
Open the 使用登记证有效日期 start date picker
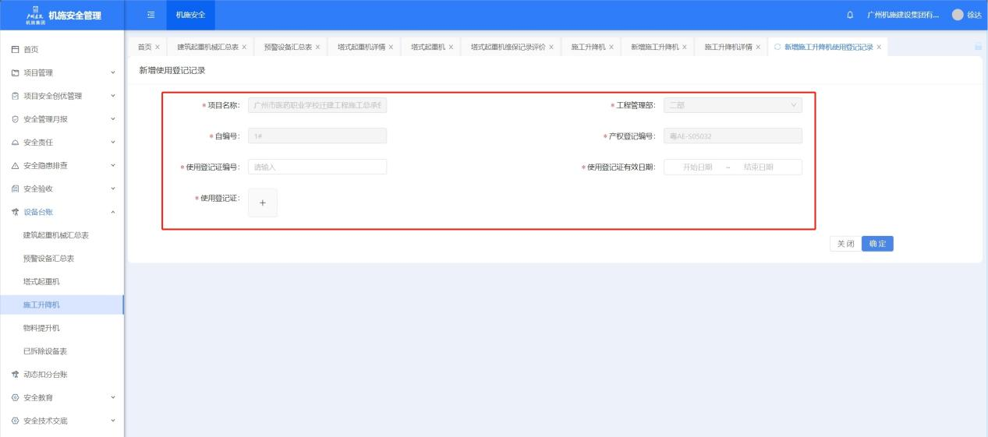click(x=697, y=167)
